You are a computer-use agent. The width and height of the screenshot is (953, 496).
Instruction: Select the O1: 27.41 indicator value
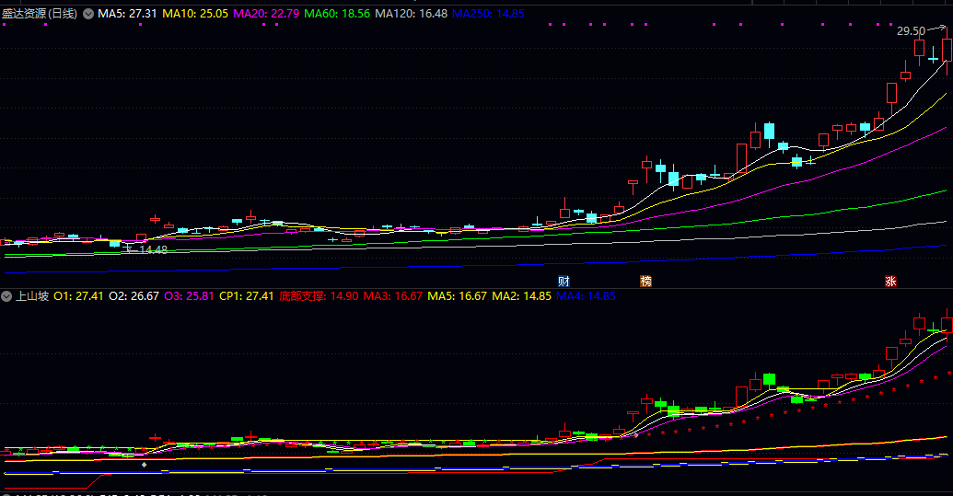[78, 296]
